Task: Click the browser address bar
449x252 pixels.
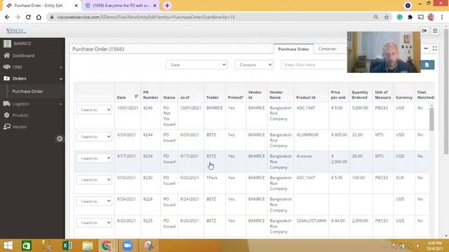Action: click(212, 17)
